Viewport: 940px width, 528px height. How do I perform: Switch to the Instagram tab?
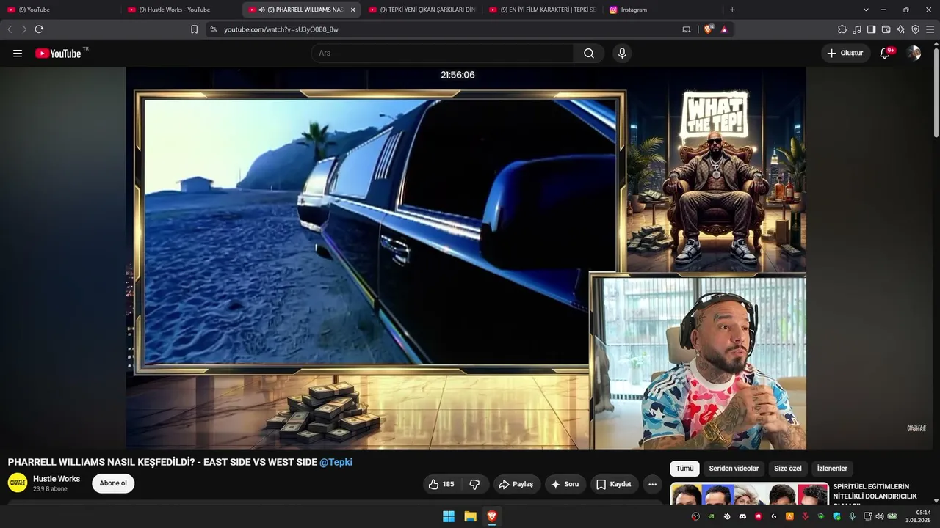[x=663, y=10]
